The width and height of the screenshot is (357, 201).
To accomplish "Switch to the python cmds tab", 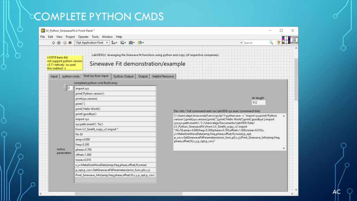I will pyautogui.click(x=71, y=76).
